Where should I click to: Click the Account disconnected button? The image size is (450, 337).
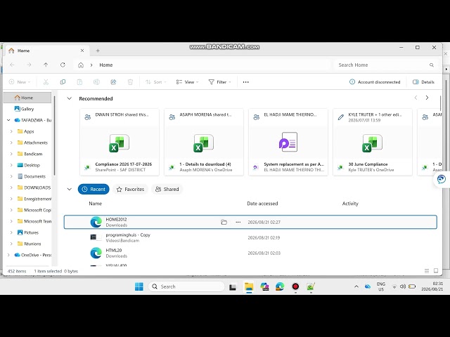coord(375,82)
